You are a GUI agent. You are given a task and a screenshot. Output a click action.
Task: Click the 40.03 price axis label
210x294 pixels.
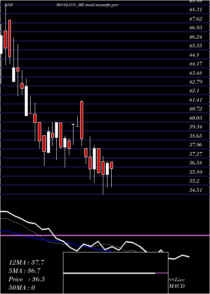[x=196, y=118]
